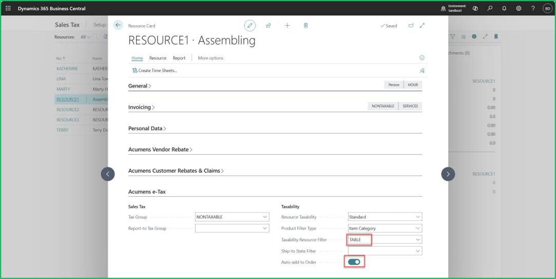This screenshot has width=556, height=279.
Task: Click the pencil edit icon
Action: click(250, 26)
